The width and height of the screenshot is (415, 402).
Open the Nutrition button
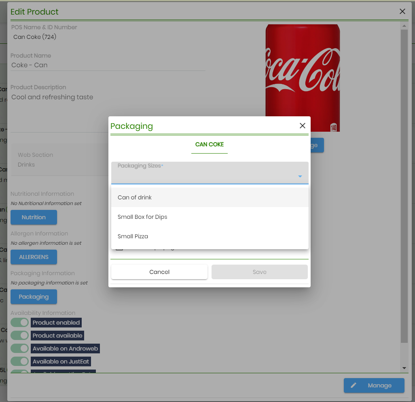point(34,217)
